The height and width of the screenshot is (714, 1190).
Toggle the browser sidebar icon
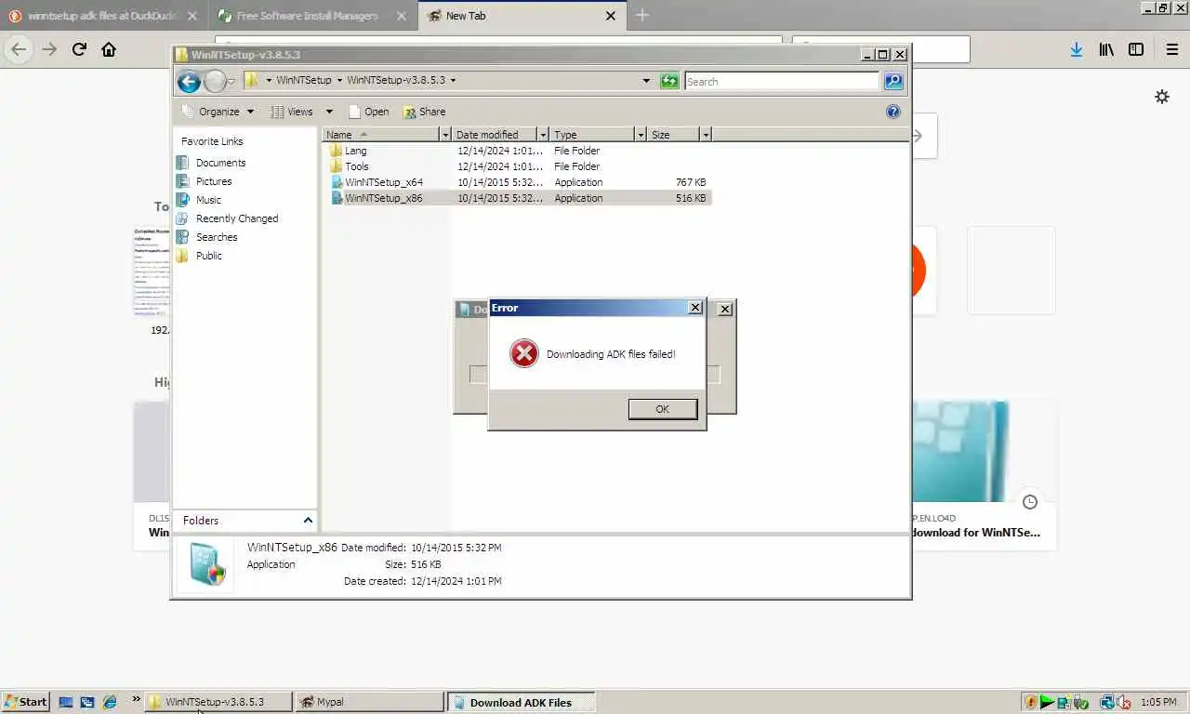1136,50
